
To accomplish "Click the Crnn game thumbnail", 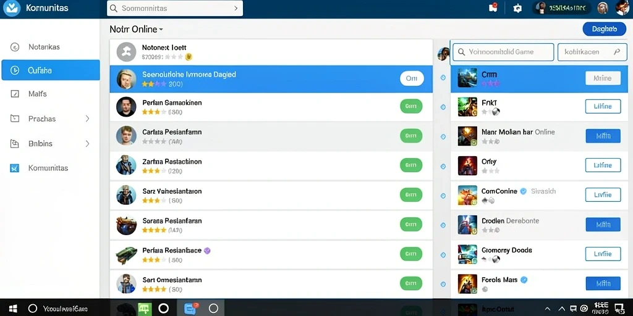I will click(467, 78).
